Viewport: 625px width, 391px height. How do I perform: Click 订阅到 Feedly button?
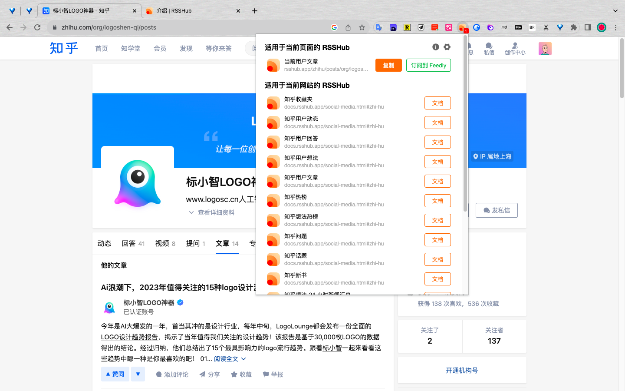click(428, 65)
